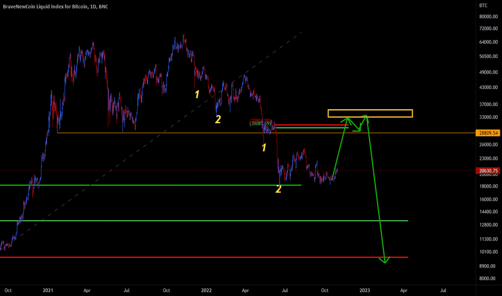Select the yellow rectangle zone near 33000

pyautogui.click(x=370, y=113)
